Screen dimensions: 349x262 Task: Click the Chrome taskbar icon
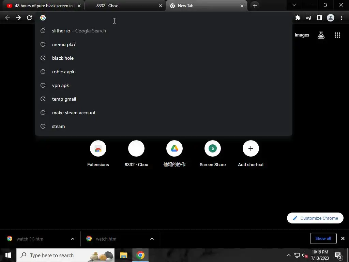(140, 255)
